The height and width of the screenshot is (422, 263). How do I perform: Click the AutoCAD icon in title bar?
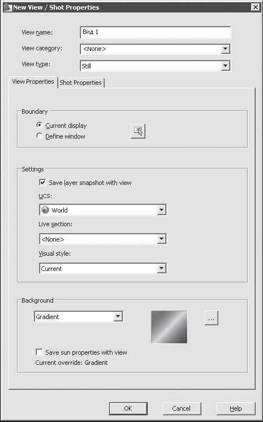(x=7, y=7)
